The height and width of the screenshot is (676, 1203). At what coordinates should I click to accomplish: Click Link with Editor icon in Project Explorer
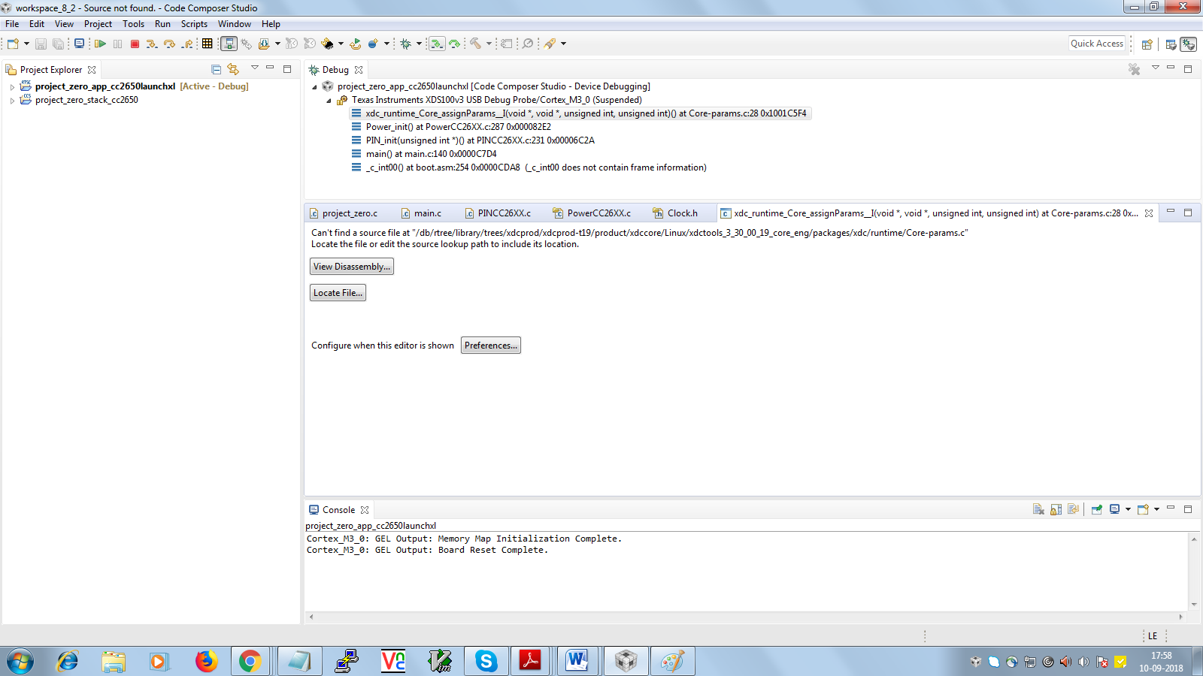click(233, 69)
